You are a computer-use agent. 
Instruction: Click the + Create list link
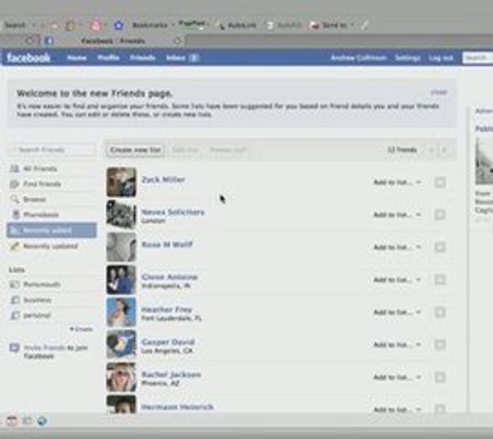tap(81, 329)
